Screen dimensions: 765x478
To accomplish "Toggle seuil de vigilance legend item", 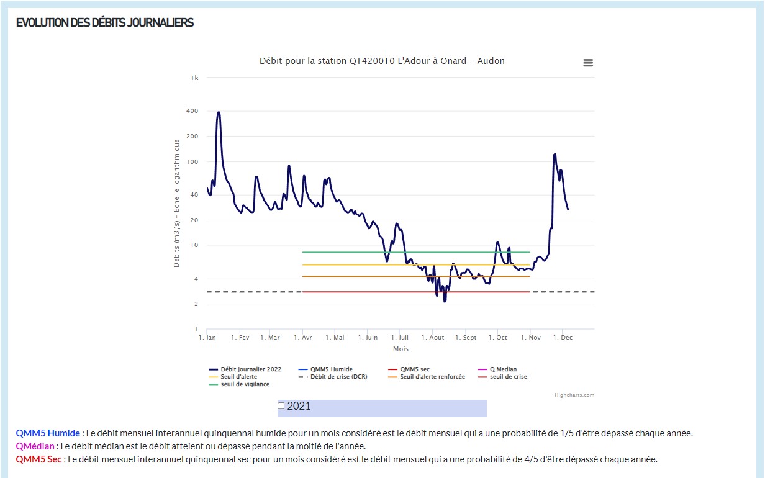I will [x=245, y=384].
